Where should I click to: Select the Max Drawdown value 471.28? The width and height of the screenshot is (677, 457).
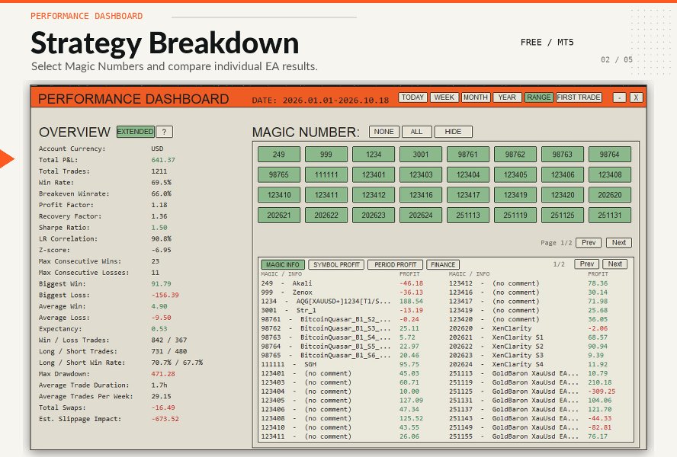coord(163,374)
